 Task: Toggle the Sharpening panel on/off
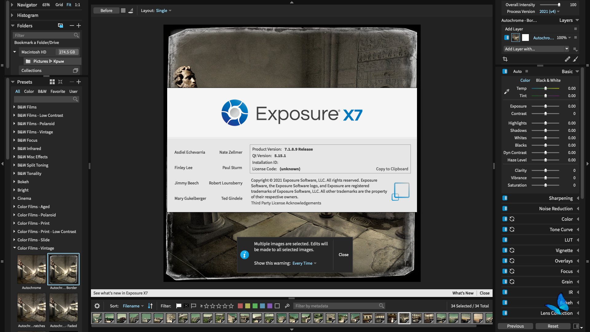(505, 198)
